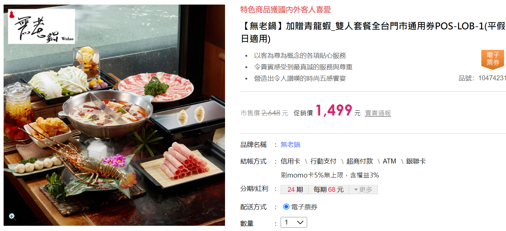
Task: Click the red 特色商品 promo headline
Action: (x=286, y=9)
